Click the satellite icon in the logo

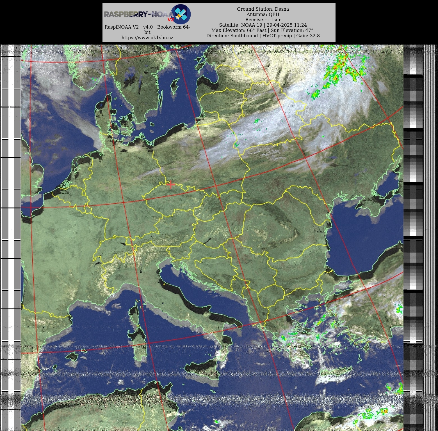[181, 14]
